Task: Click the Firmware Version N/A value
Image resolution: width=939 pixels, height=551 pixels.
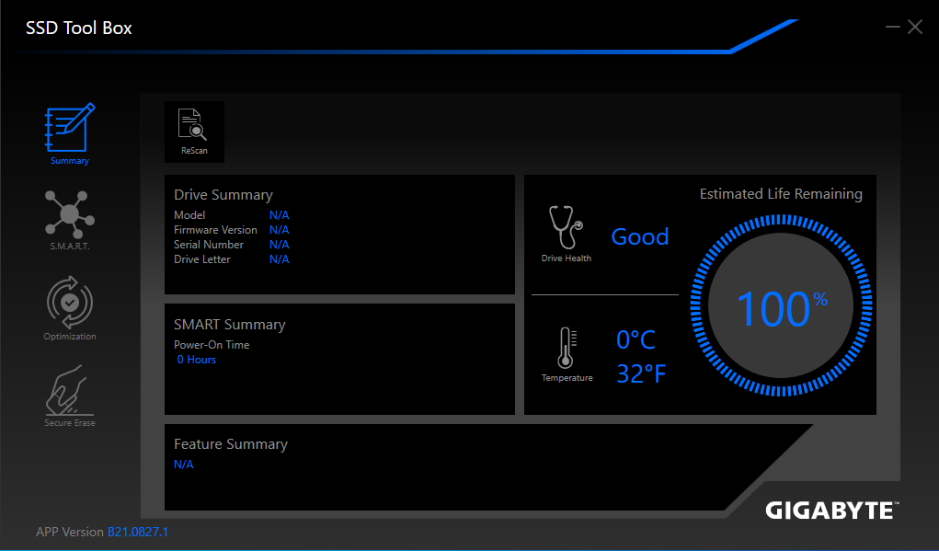Action: click(x=279, y=230)
